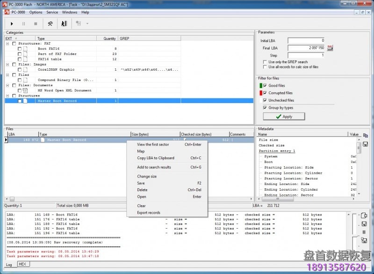Click the calculator icon beside Final LBA
The width and height of the screenshot is (374, 274).
[330, 48]
